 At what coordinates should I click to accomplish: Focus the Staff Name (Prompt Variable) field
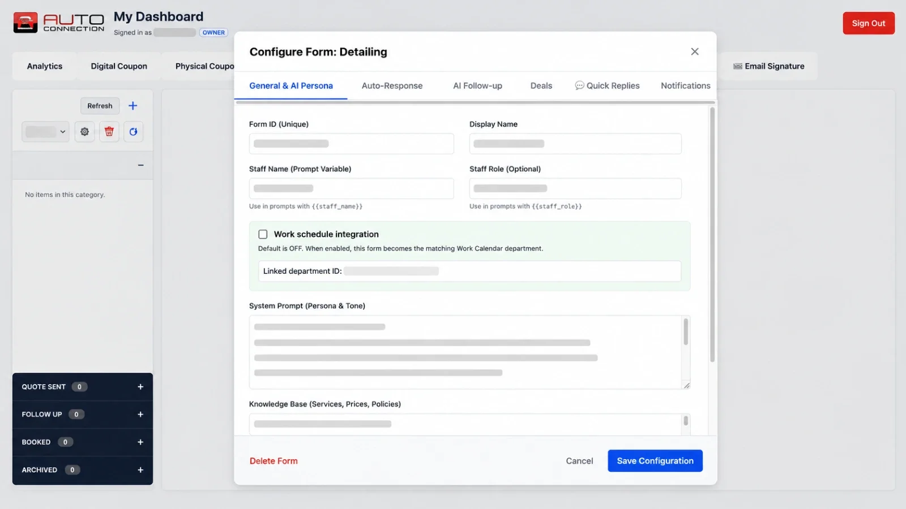point(351,188)
